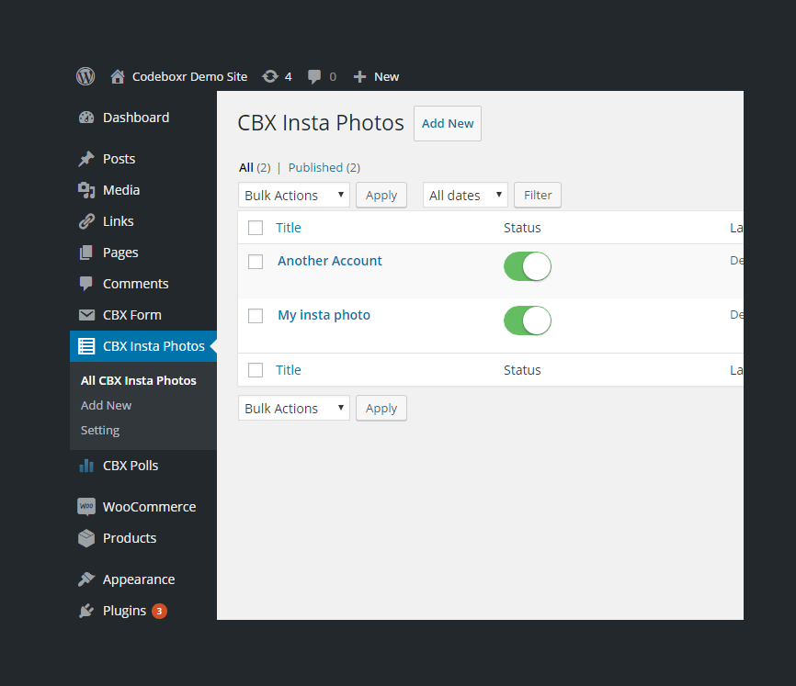Screen dimensions: 796x686
Task: Click the footer Status column label
Action: [x=522, y=370]
